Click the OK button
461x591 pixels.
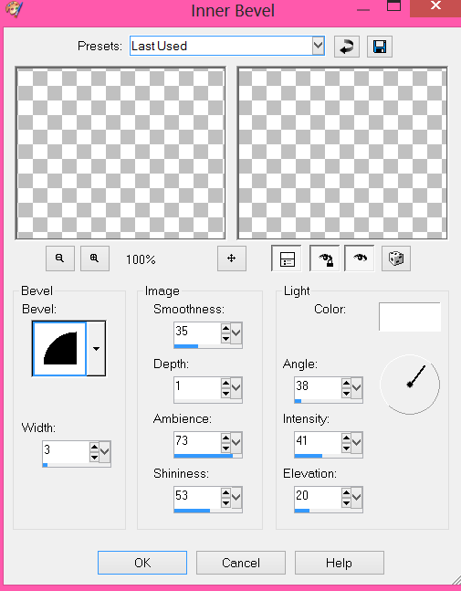click(142, 563)
